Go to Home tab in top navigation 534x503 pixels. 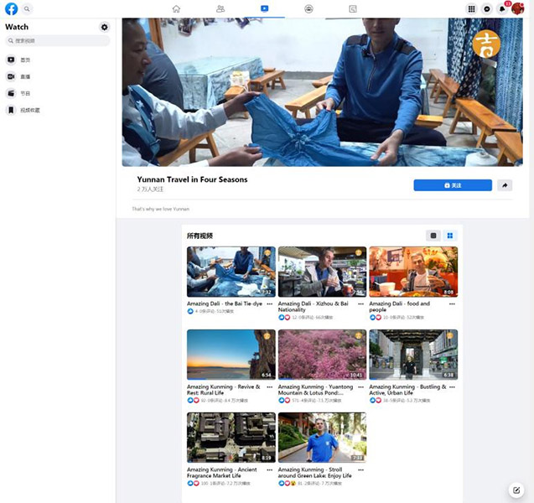[176, 8]
